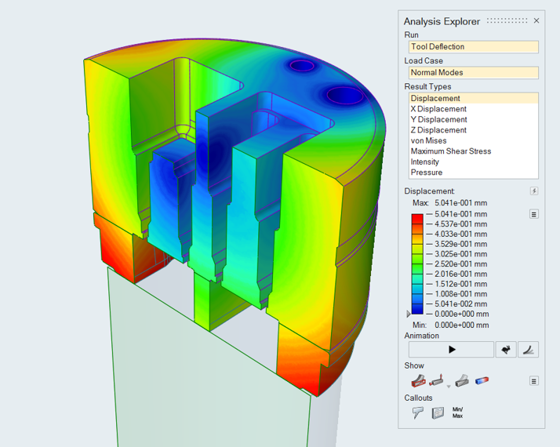This screenshot has height=447, width=560.
Task: Click the legend minimum slider arrow
Action: click(407, 313)
